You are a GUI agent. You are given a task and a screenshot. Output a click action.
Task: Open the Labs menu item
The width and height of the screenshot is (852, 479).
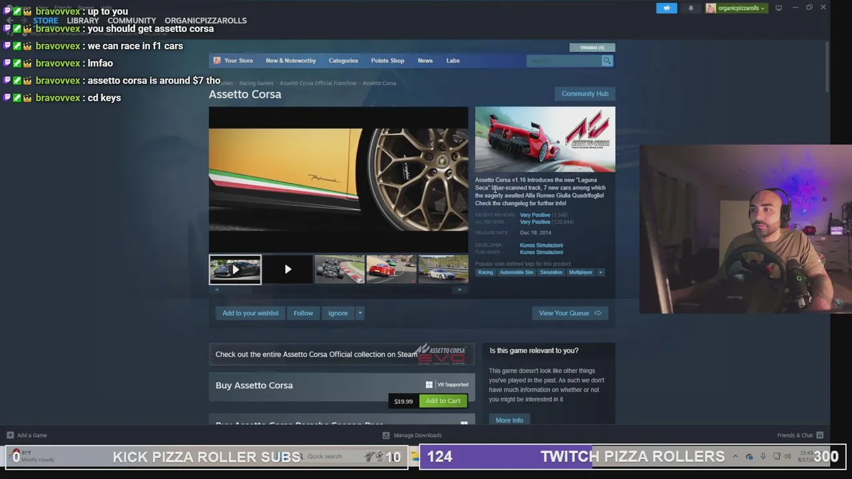click(x=453, y=61)
